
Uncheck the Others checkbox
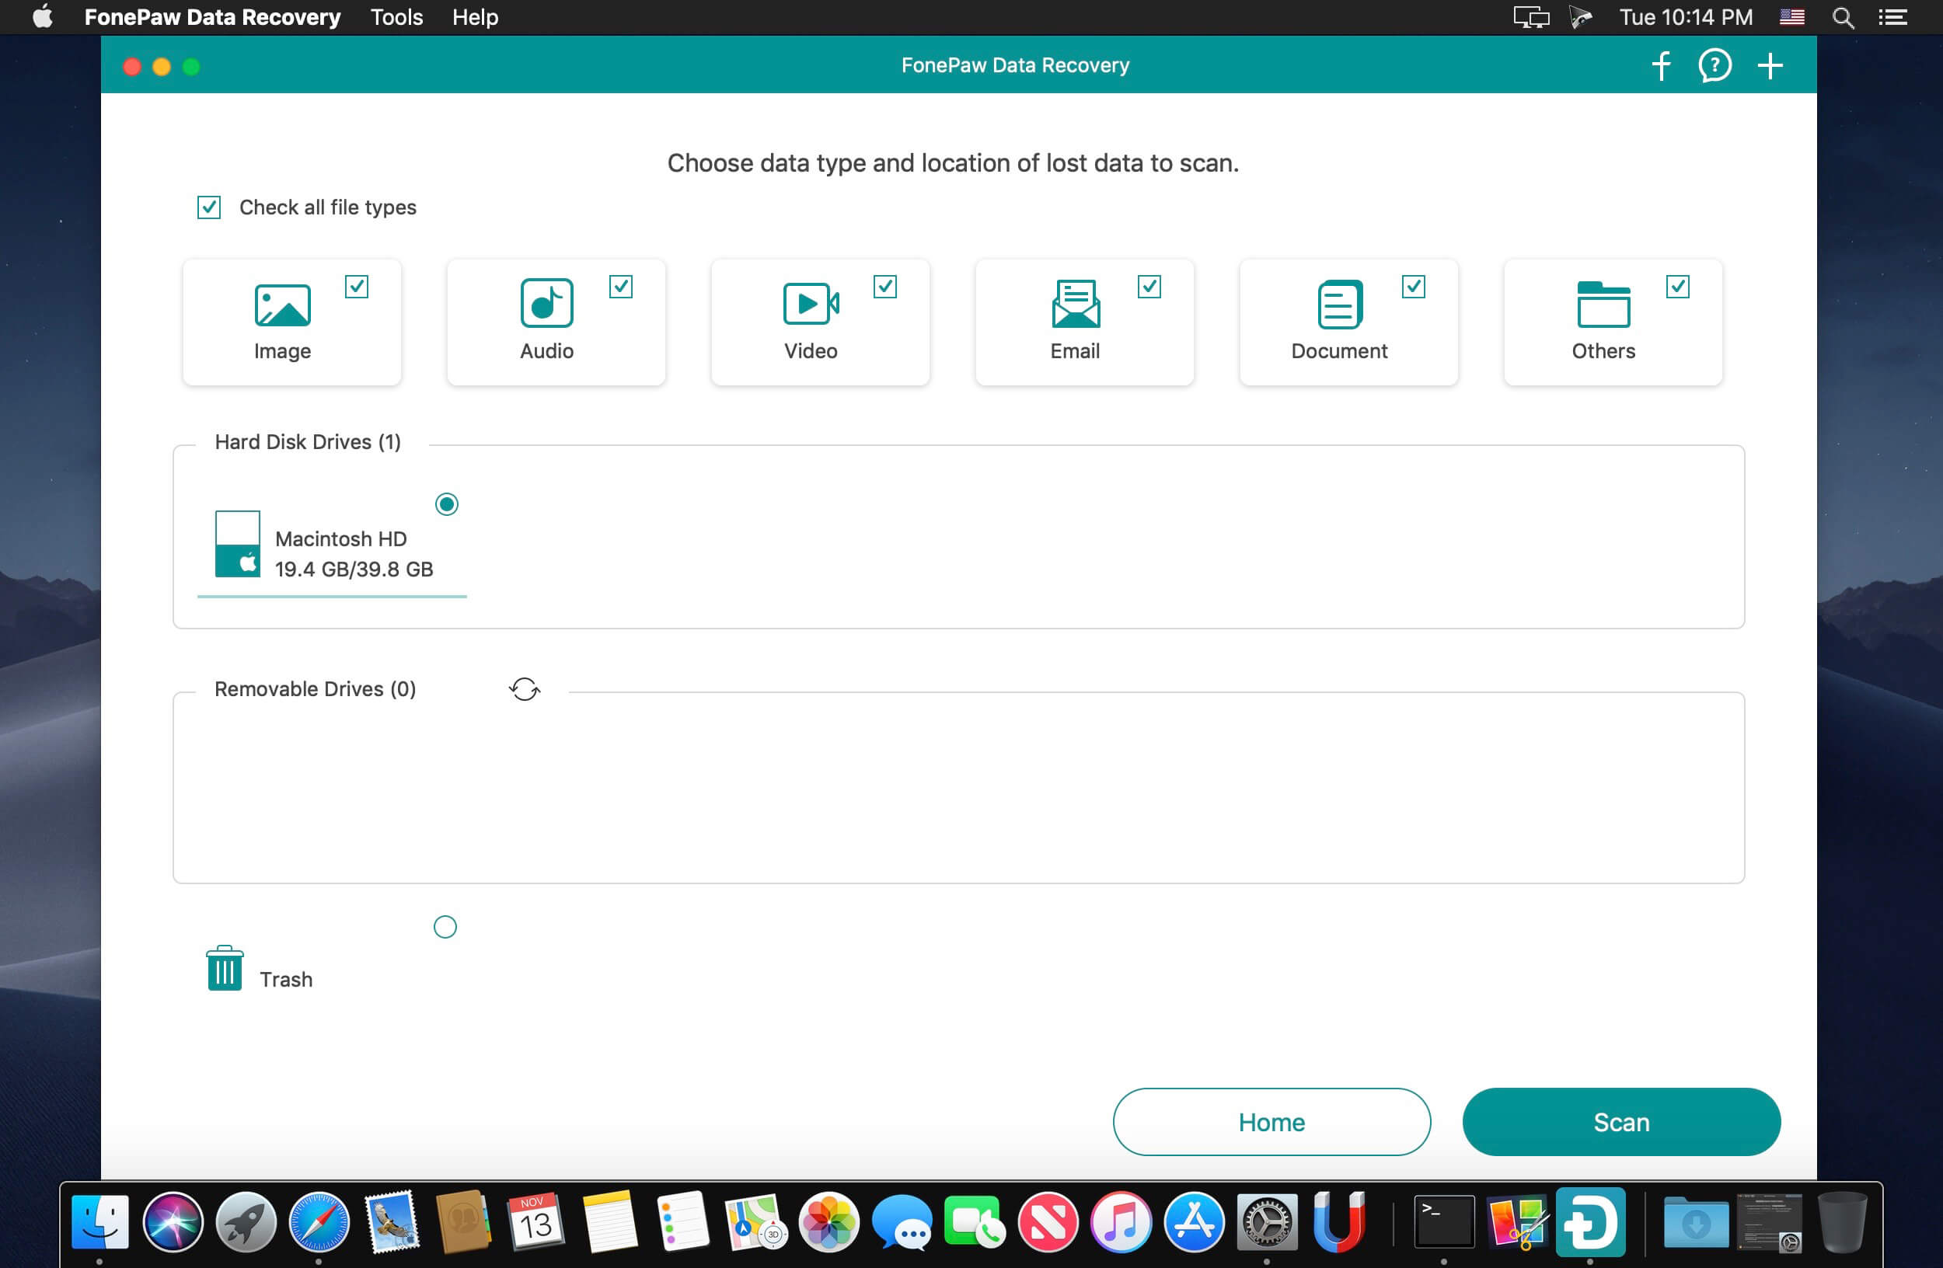[x=1678, y=287]
